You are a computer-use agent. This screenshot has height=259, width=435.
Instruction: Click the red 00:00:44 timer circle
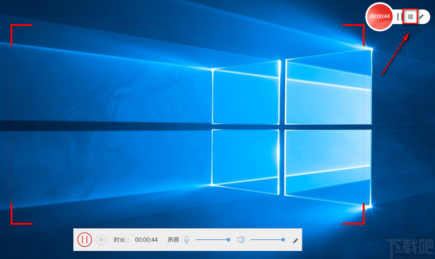point(380,17)
